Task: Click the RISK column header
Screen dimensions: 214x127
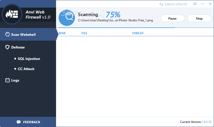Action: [x=62, y=33]
